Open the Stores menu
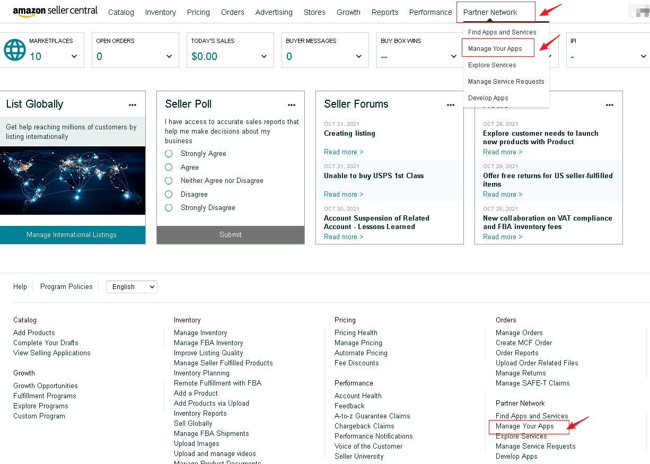 coord(314,12)
